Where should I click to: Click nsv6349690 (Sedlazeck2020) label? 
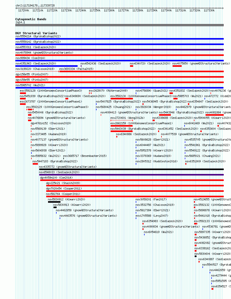pos(85,96)
